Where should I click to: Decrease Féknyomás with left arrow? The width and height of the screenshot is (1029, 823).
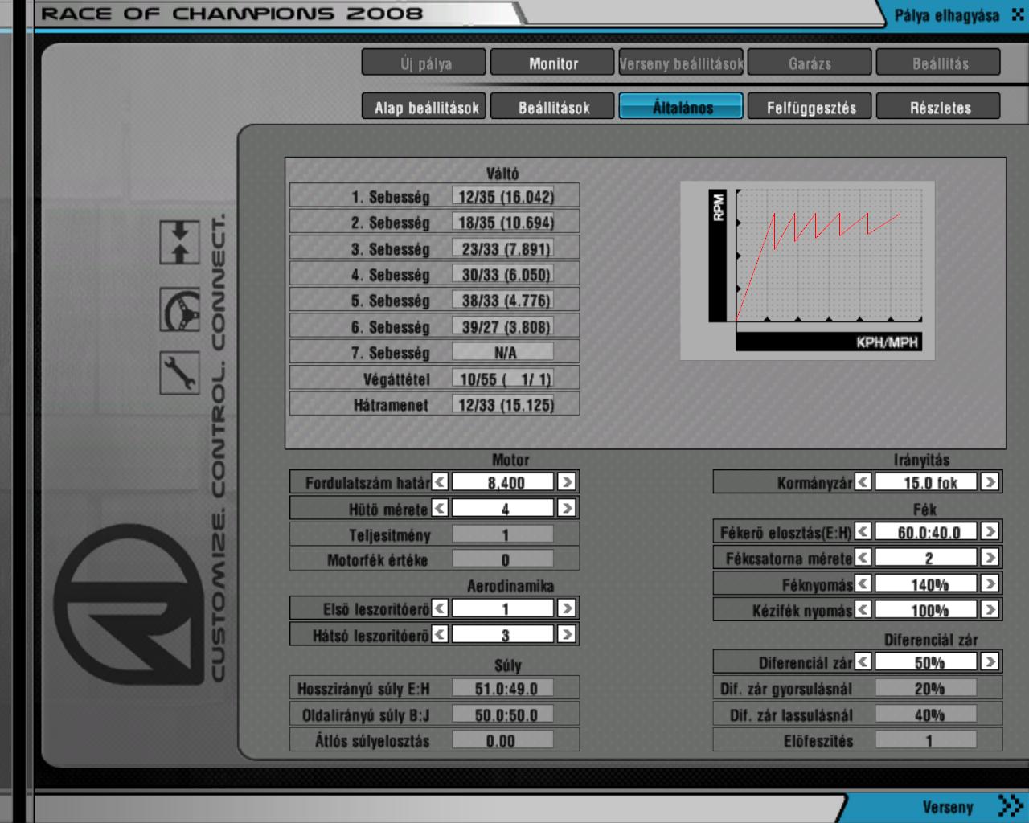tap(863, 584)
